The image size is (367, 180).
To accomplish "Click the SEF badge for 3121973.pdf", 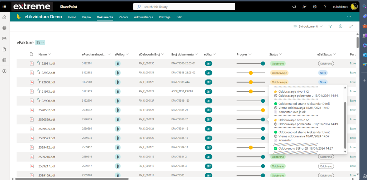I will 208,91.
